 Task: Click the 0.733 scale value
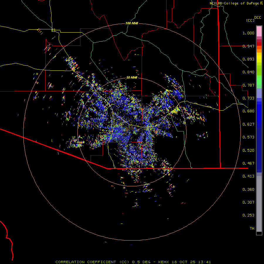[248, 98]
